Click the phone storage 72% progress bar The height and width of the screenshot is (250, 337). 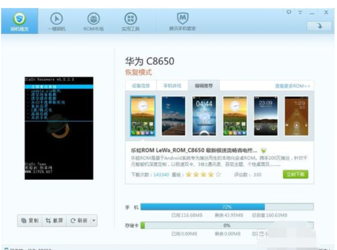[227, 207]
